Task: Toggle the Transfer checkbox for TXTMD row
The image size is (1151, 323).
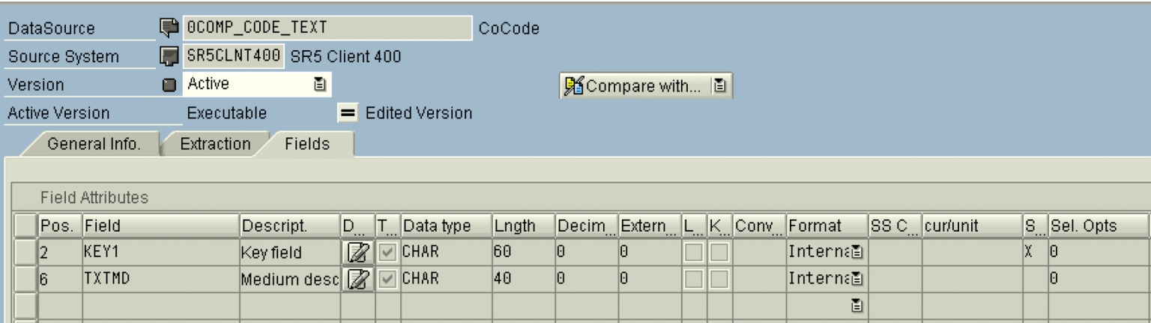Action: (x=387, y=280)
